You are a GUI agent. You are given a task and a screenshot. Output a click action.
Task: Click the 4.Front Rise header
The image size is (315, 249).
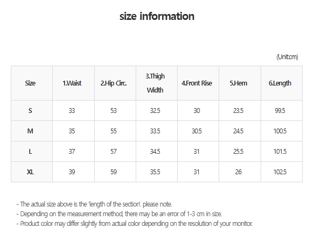[197, 83]
